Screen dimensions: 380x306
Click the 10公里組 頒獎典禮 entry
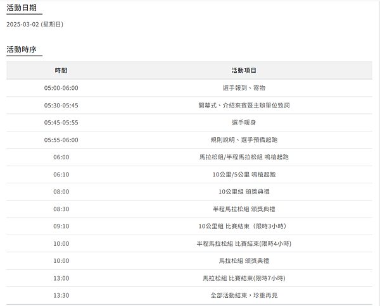(244, 192)
